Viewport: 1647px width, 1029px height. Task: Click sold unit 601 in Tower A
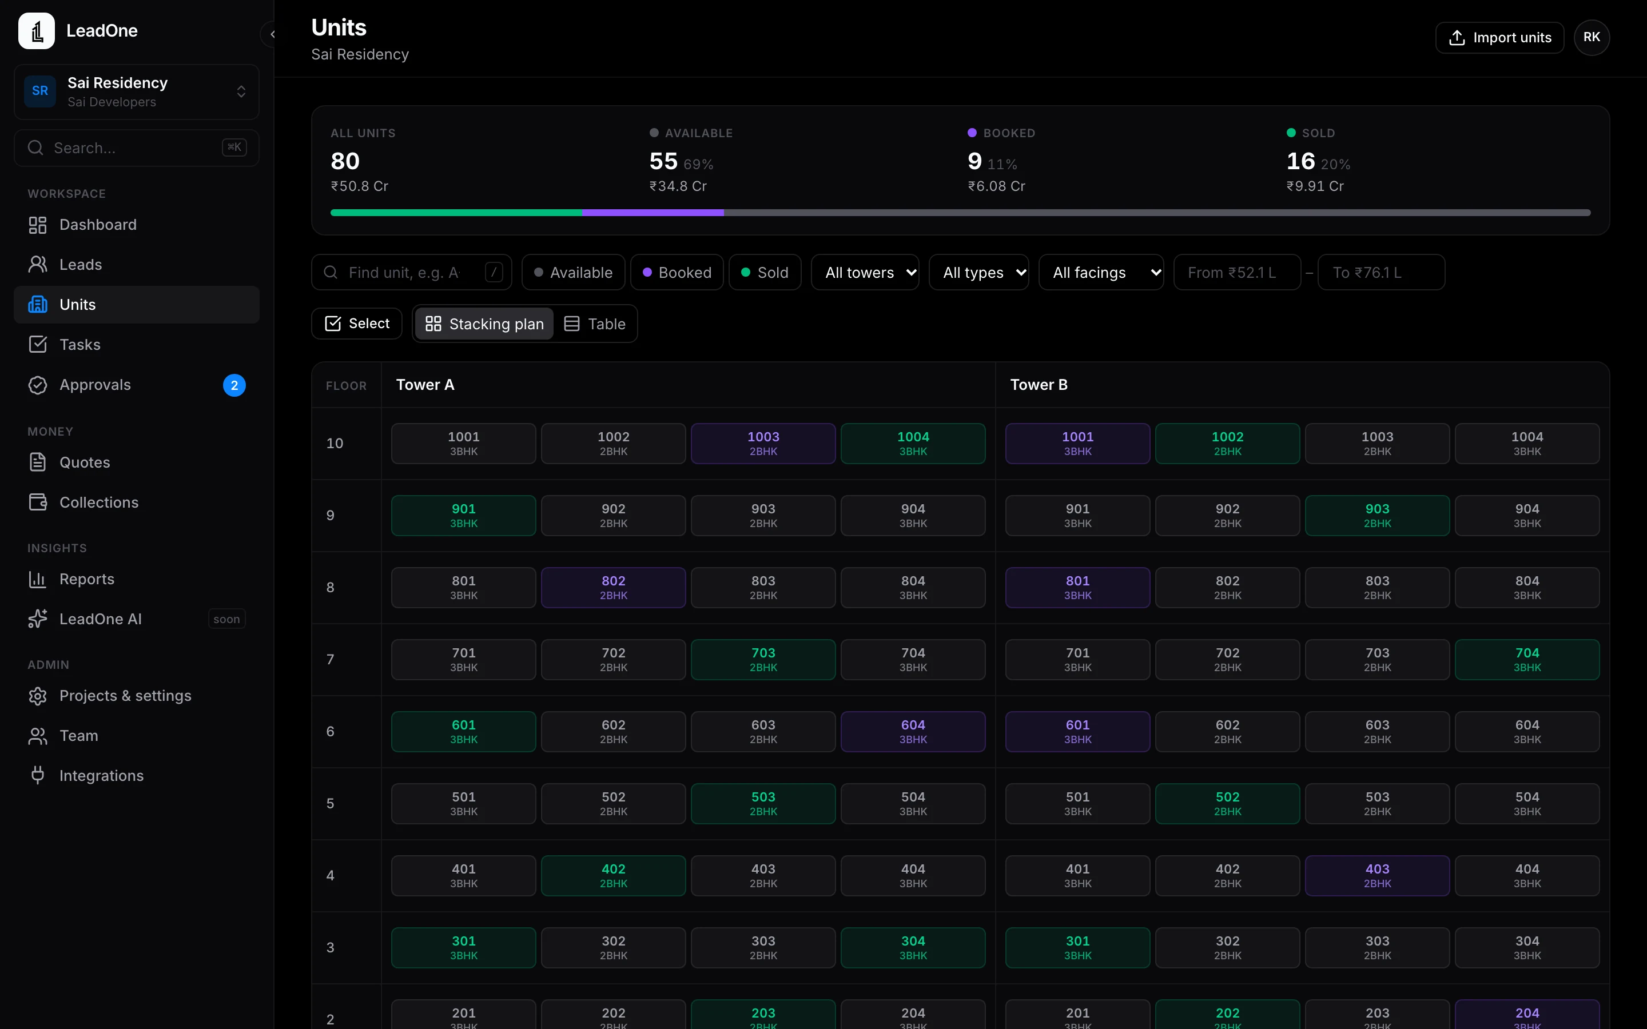tap(463, 732)
